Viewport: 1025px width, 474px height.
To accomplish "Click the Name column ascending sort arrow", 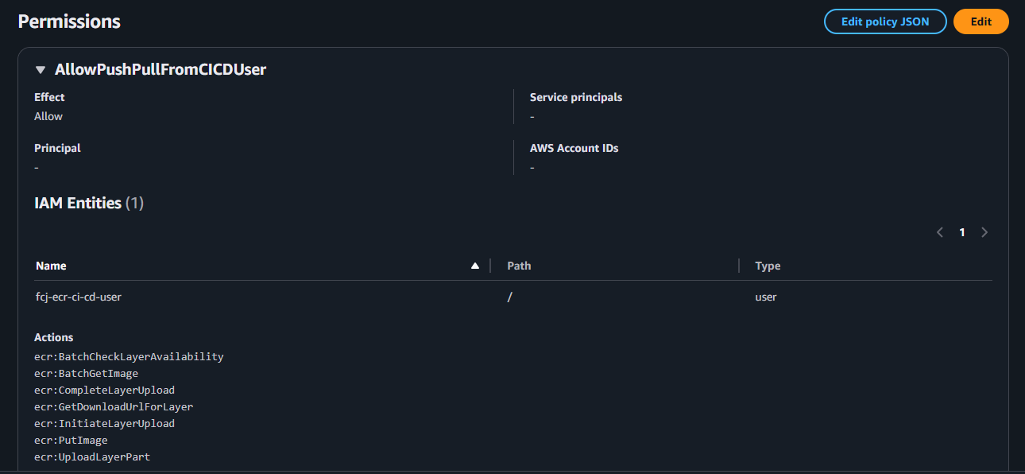I will [x=475, y=266].
